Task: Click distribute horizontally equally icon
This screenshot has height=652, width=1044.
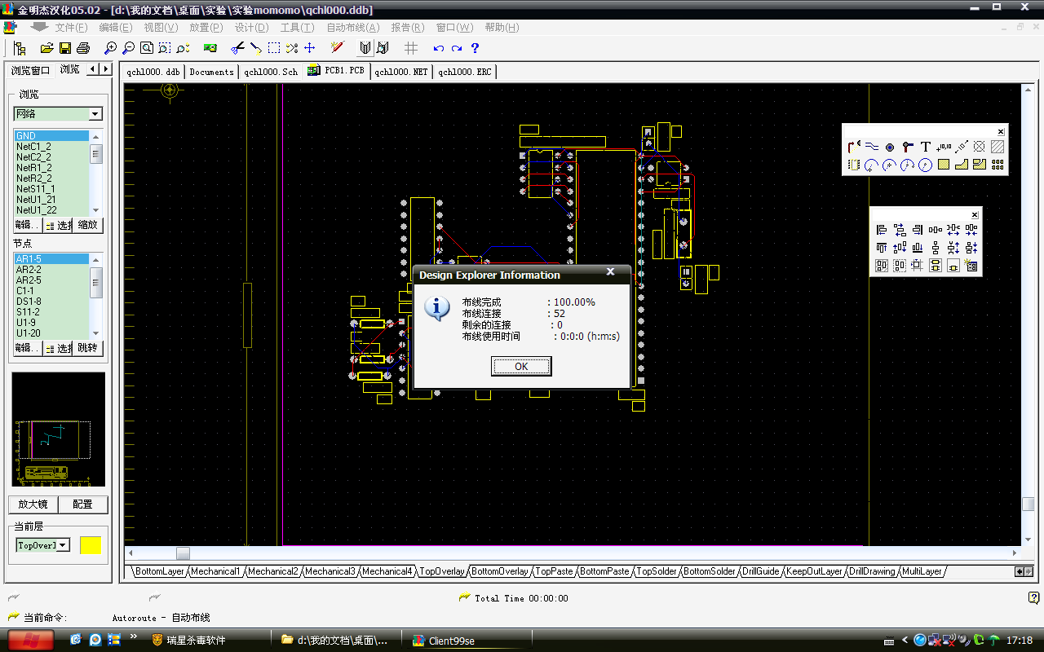Action: (936, 230)
